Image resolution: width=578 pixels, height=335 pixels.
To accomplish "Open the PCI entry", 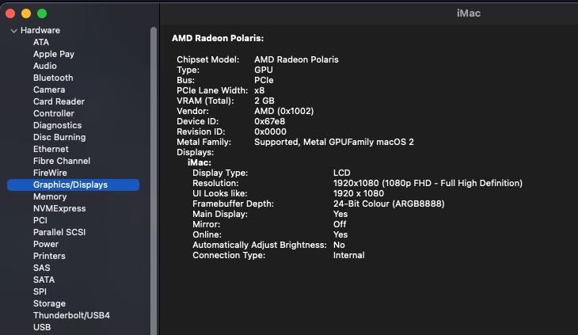I will click(x=40, y=220).
